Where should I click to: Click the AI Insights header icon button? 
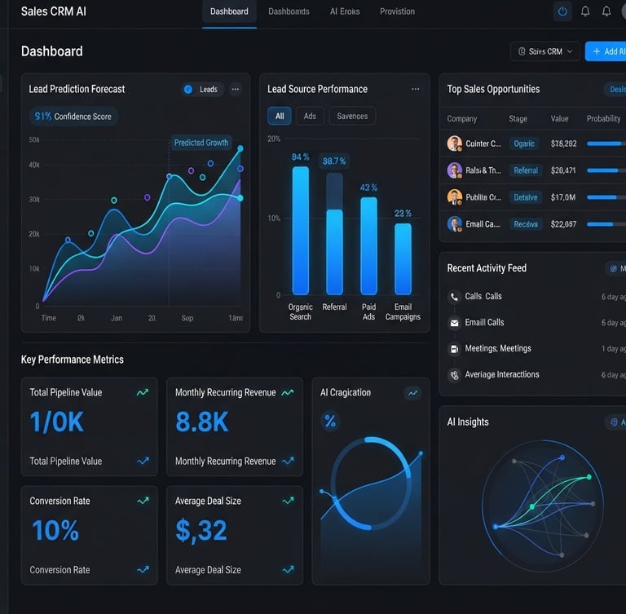[x=616, y=422]
